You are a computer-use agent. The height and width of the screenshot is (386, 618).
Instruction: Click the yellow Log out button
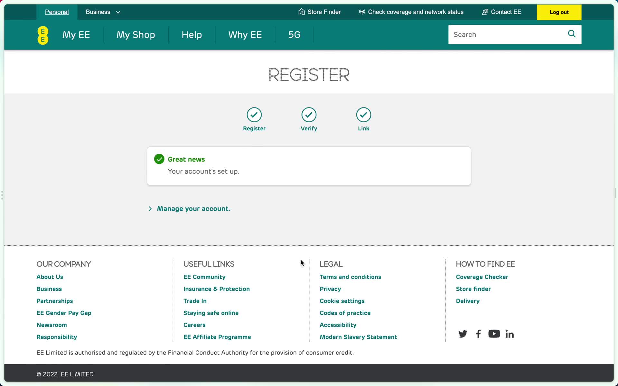point(559,12)
